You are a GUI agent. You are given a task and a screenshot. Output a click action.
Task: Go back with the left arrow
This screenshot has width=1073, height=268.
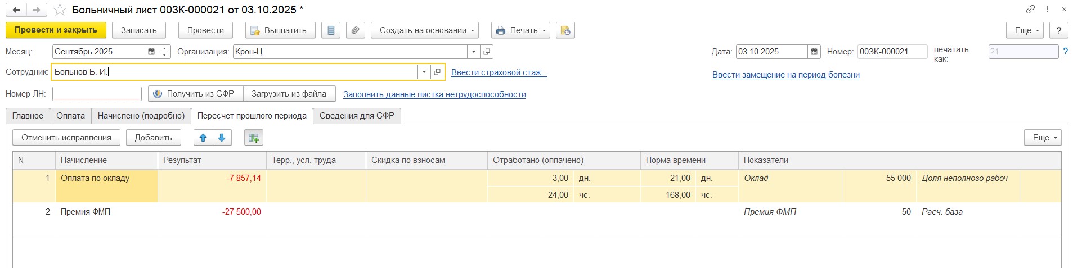[x=17, y=10]
